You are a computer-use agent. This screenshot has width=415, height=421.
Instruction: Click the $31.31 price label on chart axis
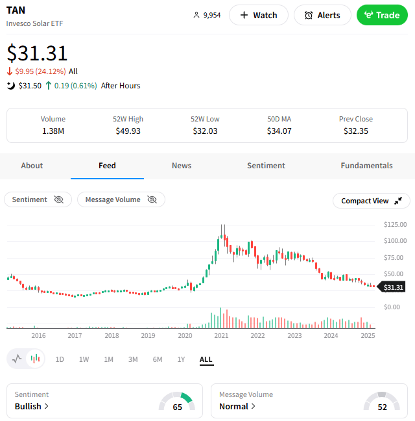(392, 287)
